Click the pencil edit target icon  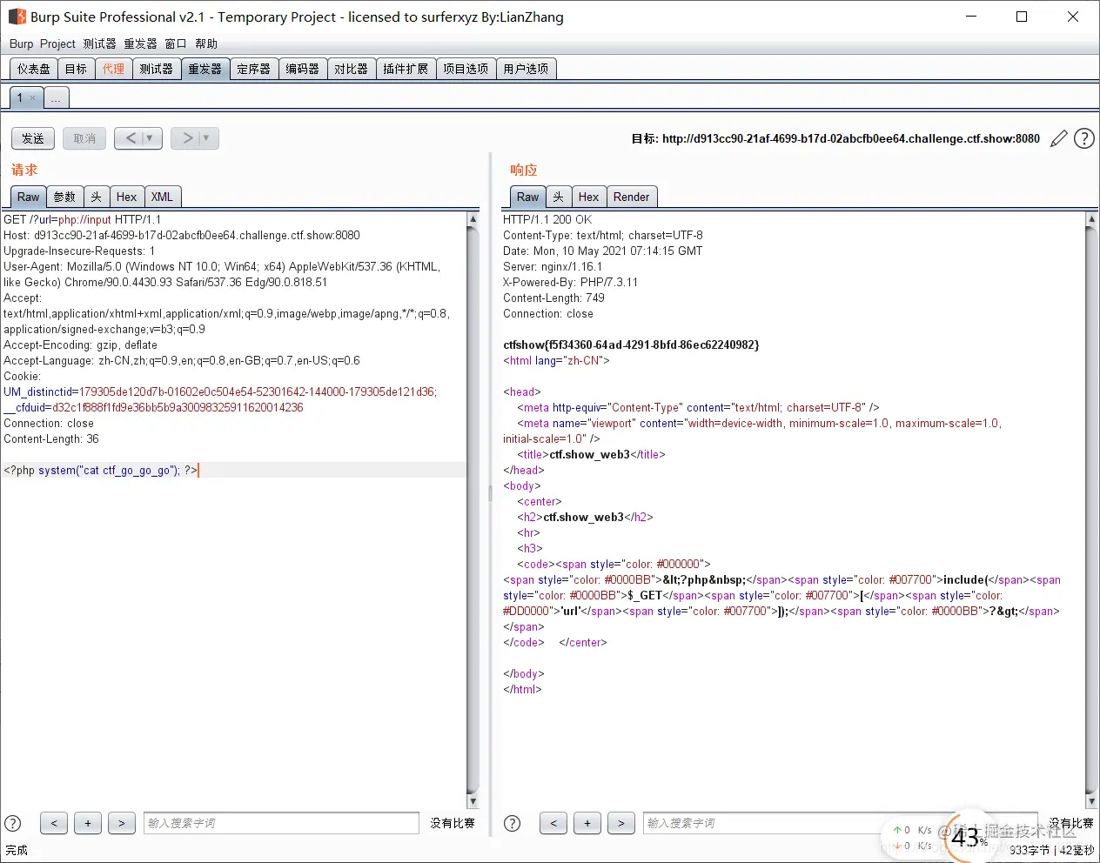[1059, 138]
